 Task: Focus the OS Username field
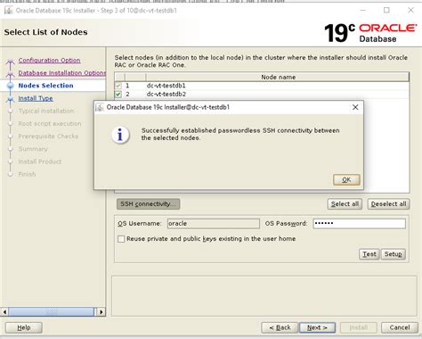tap(214, 224)
